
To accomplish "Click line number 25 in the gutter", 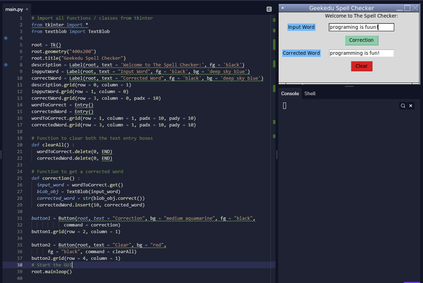I will (20, 178).
